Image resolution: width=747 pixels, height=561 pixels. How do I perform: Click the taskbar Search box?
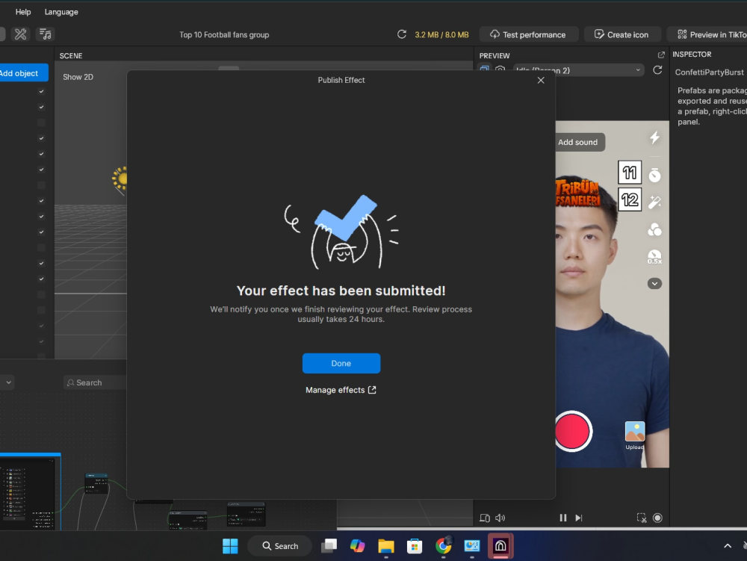tap(280, 546)
